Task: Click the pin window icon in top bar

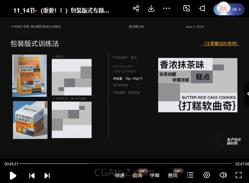Action: (202, 9)
